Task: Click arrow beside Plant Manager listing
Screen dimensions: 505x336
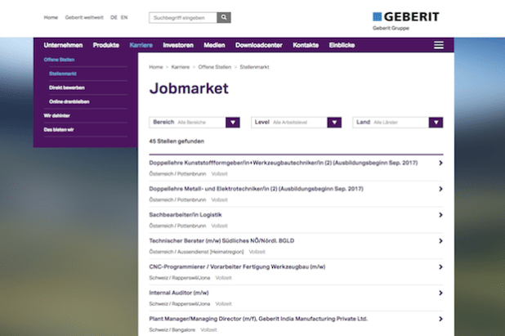Action: click(440, 319)
